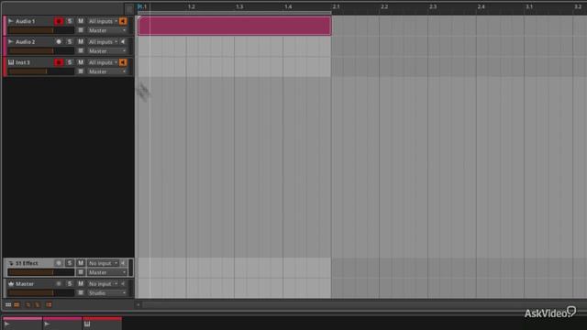The width and height of the screenshot is (587, 330).
Task: Click the Master track crown icon
Action: 11,284
